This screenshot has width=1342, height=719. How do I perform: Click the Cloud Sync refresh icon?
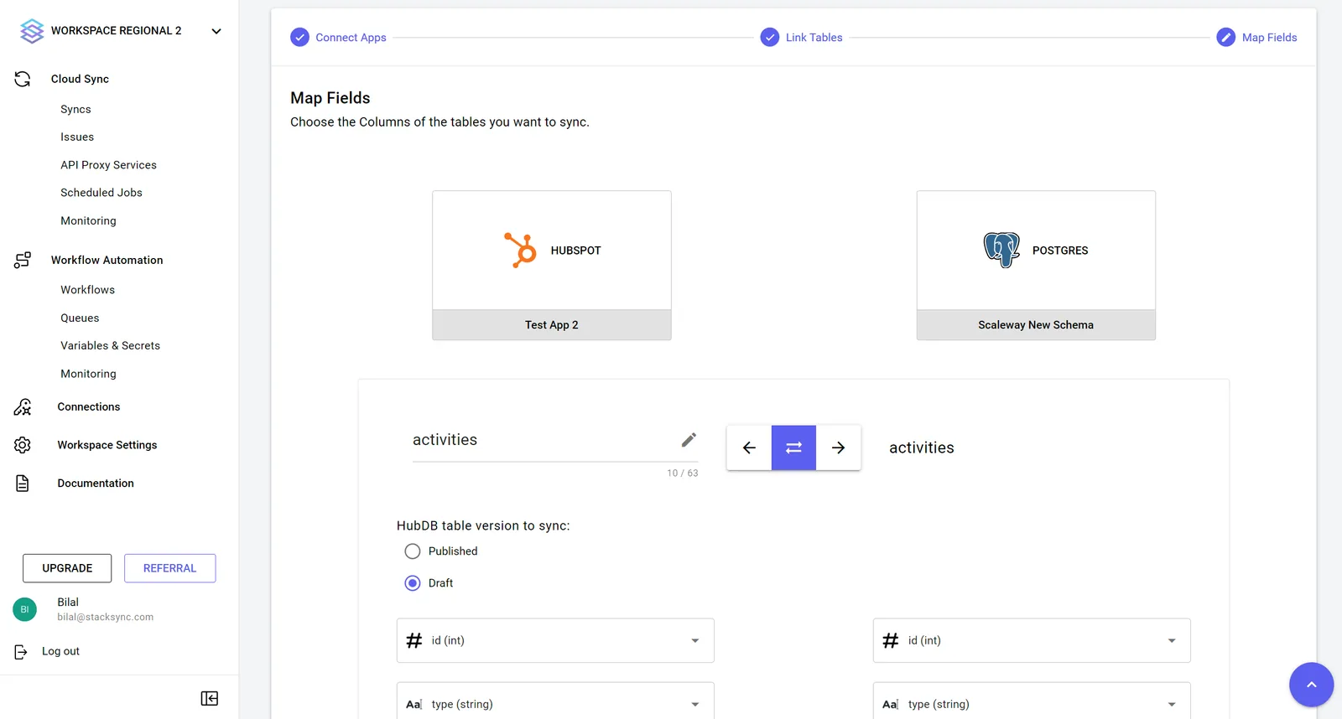coord(23,79)
